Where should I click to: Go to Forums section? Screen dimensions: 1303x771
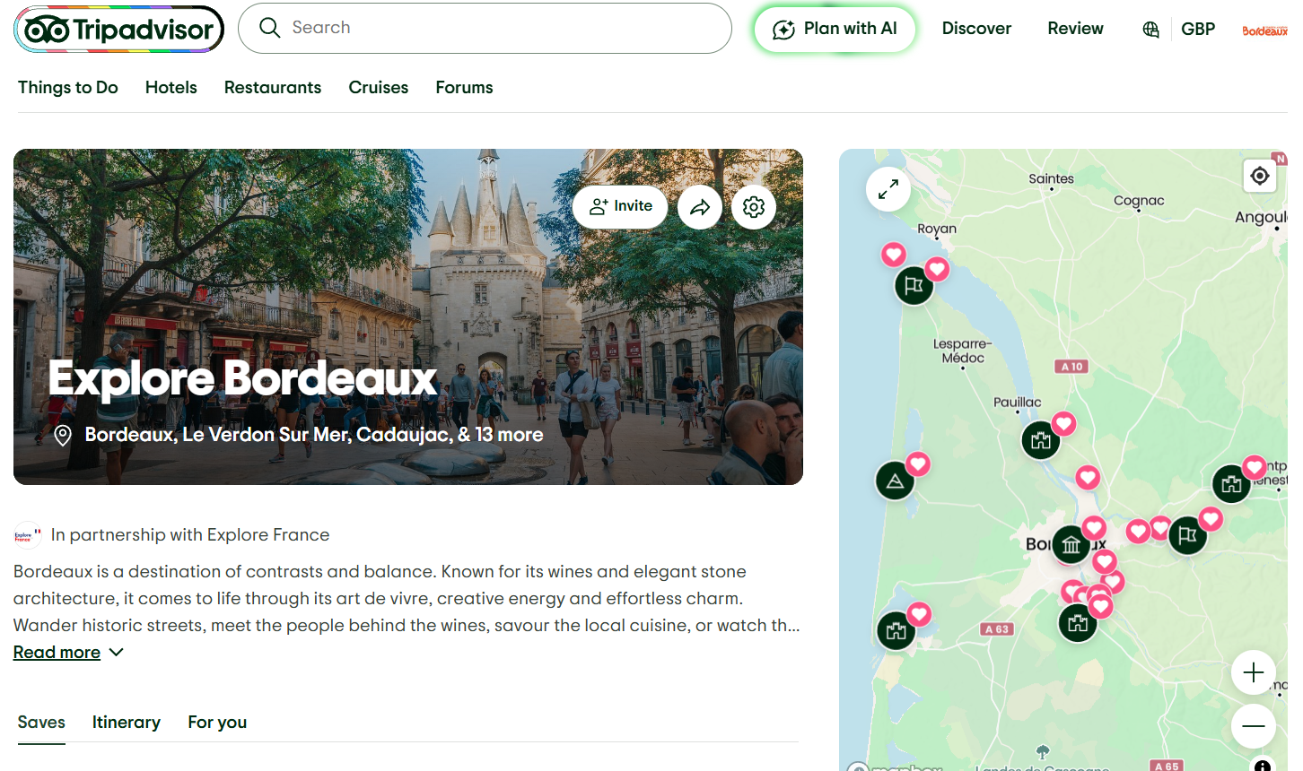click(464, 87)
